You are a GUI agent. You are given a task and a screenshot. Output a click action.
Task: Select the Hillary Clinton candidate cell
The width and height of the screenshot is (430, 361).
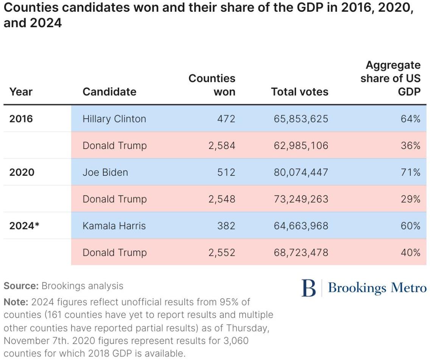114,119
